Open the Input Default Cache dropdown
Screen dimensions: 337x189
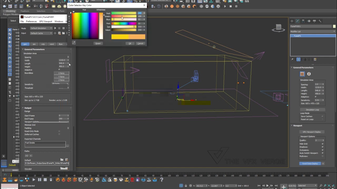41,33
